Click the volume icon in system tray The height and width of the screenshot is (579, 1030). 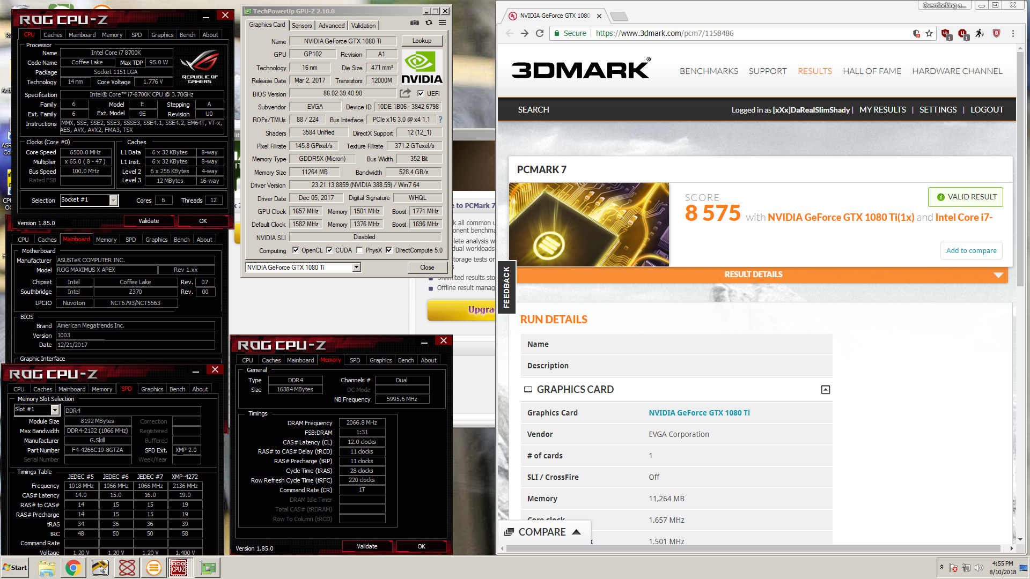[x=979, y=568]
